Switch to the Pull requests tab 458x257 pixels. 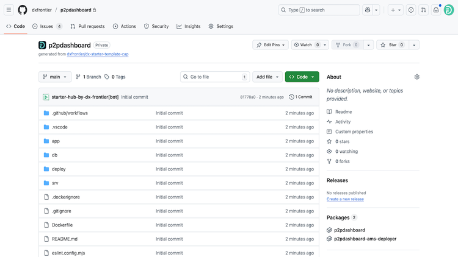tap(87, 26)
